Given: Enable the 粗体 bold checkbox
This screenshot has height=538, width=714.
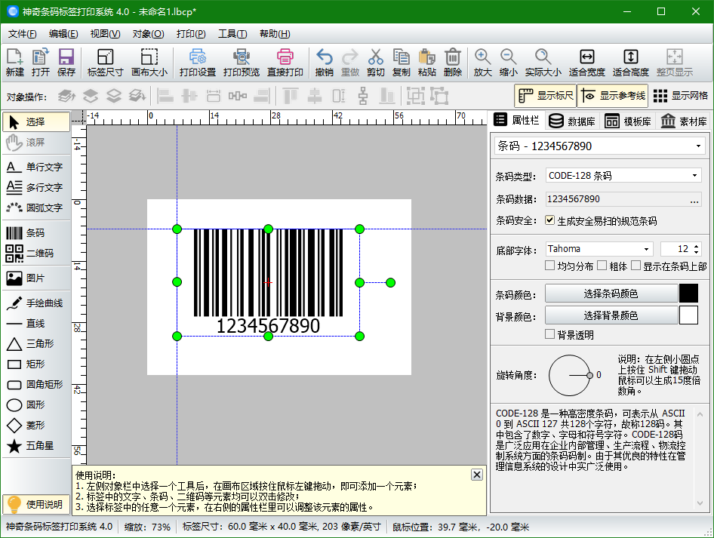Looking at the screenshot, I should pos(602,266).
